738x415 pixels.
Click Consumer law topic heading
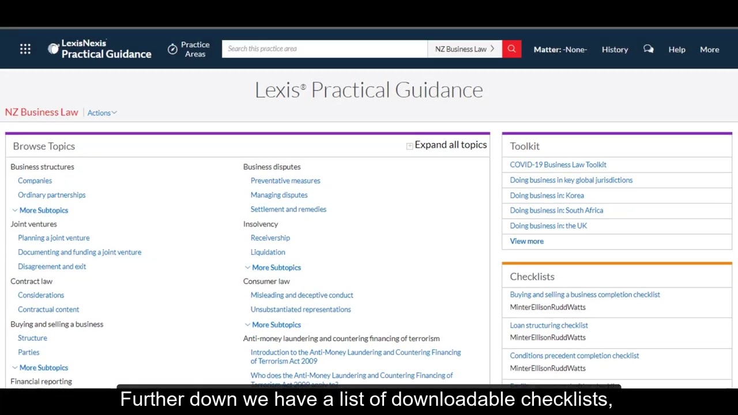266,281
